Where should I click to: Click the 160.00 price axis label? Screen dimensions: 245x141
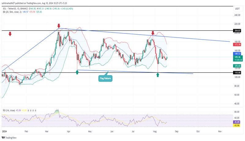(237, 51)
